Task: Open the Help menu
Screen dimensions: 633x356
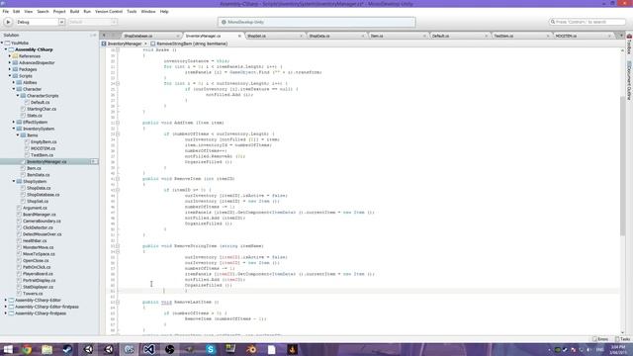Action: [x=164, y=12]
